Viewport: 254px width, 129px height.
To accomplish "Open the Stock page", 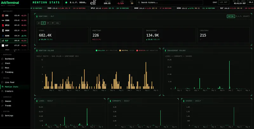I will 7,63.
